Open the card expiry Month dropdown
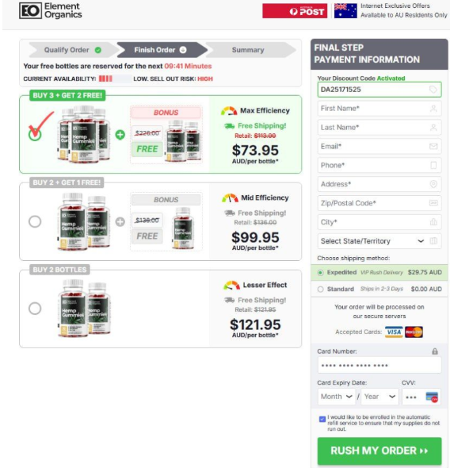The height and width of the screenshot is (468, 450). pyautogui.click(x=337, y=397)
